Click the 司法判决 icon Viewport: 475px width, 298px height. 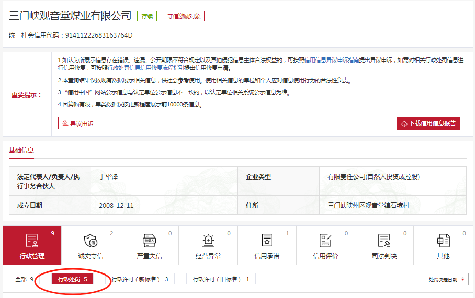pos(384,241)
